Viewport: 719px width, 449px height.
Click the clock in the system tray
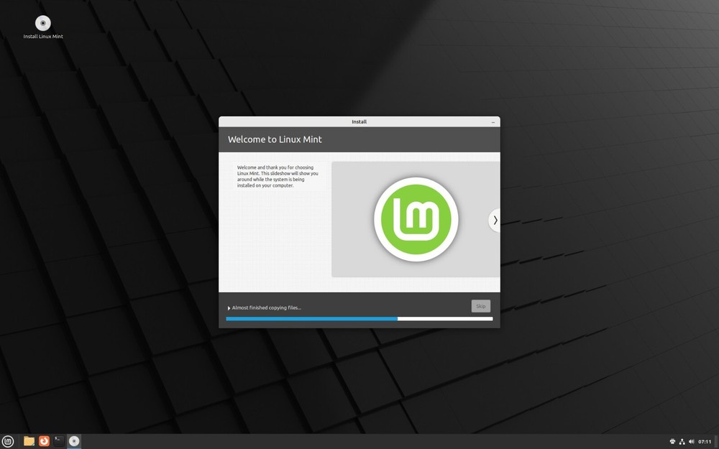click(704, 441)
